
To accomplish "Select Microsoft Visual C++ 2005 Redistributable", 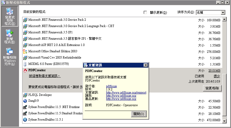I will click(x=55, y=58).
